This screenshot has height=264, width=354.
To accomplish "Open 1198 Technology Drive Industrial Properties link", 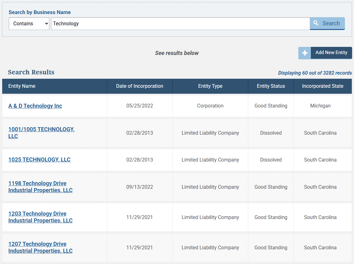I will click(x=40, y=187).
